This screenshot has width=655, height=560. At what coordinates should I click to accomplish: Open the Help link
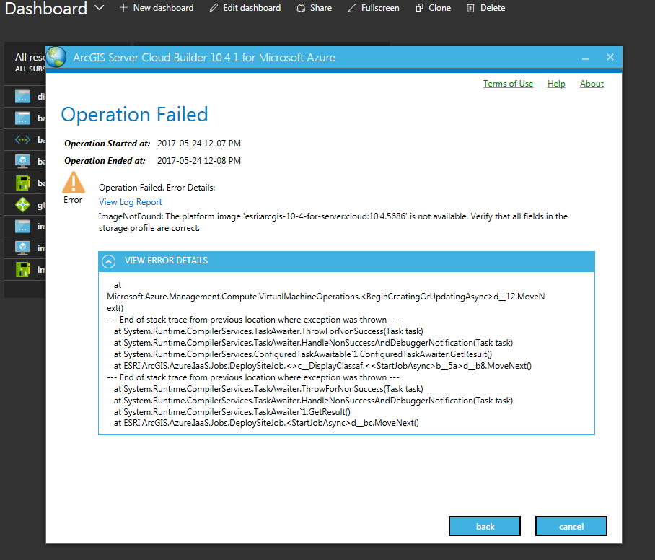[556, 84]
